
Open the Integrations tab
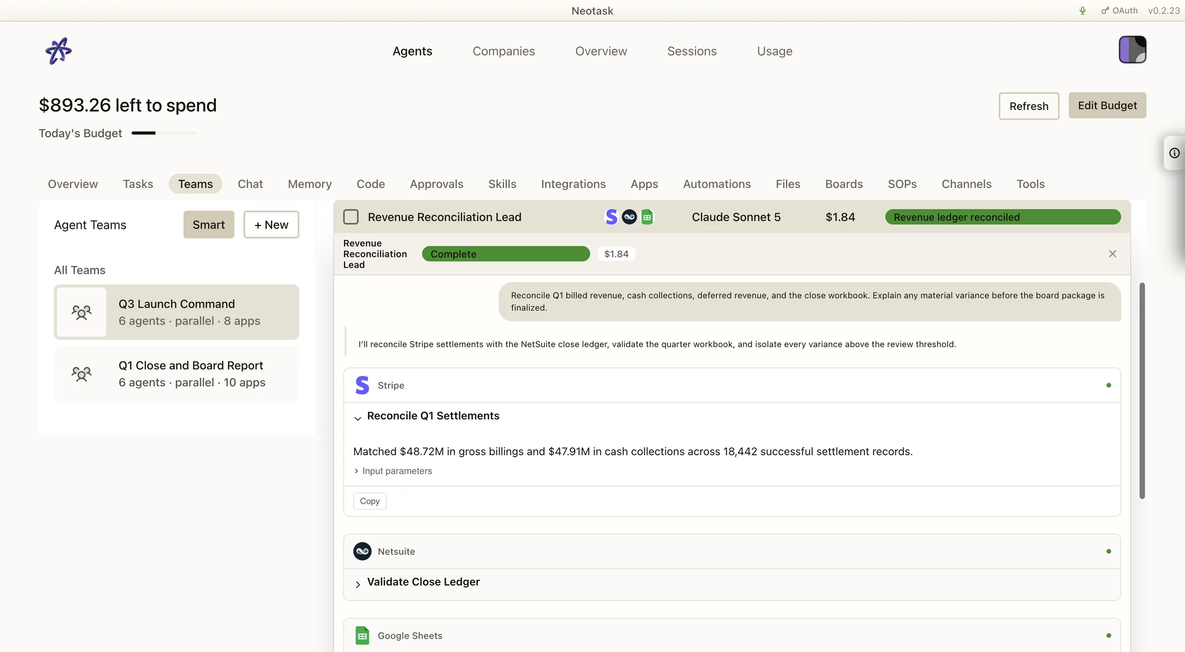click(x=573, y=184)
